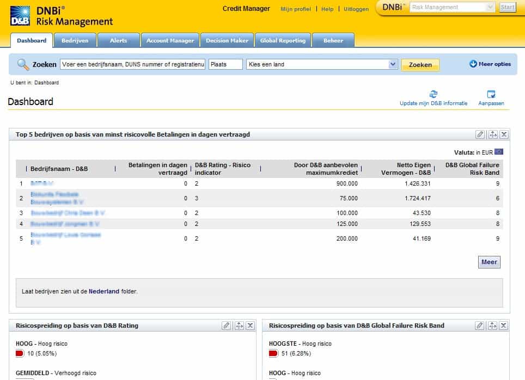The height and width of the screenshot is (380, 525).
Task: Open the Dashboard tab
Action: (32, 40)
